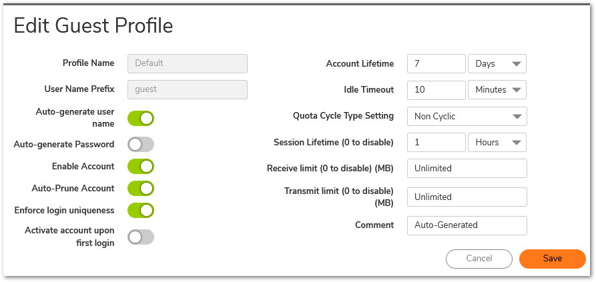Open the Session Lifetime Hours dropdown
This screenshot has height=282, width=596.
(497, 142)
